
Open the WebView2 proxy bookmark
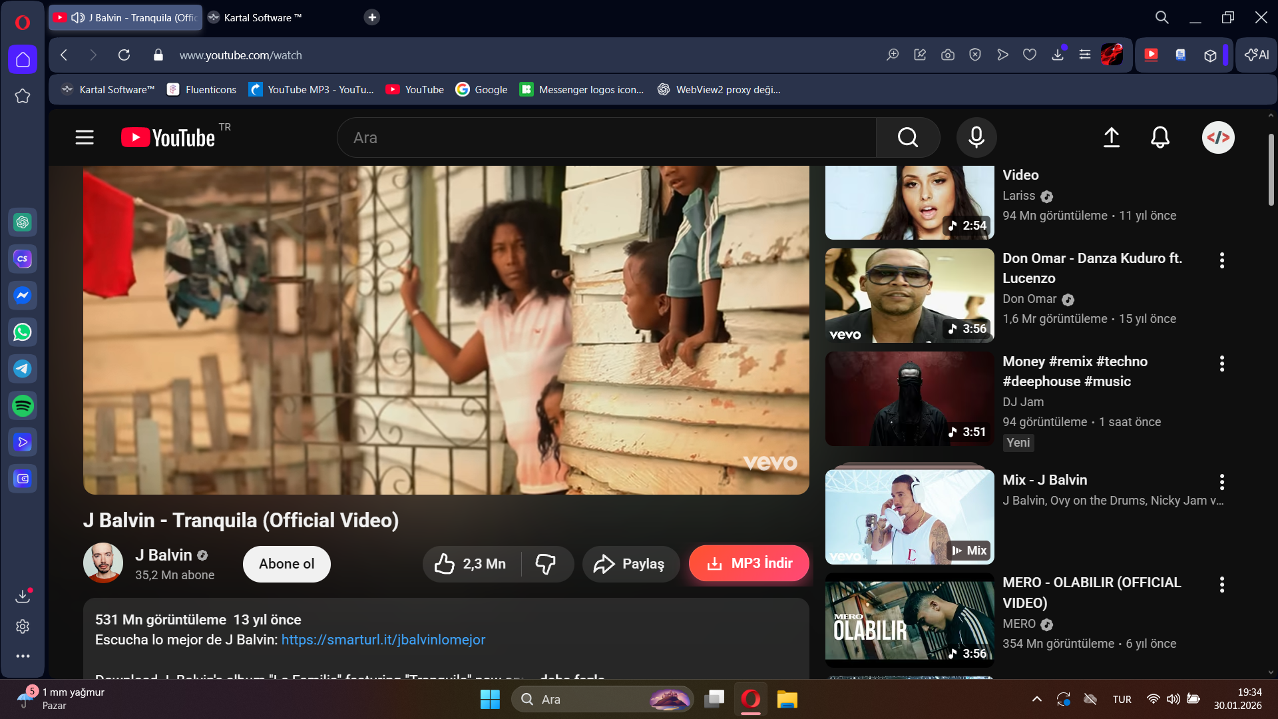click(719, 89)
